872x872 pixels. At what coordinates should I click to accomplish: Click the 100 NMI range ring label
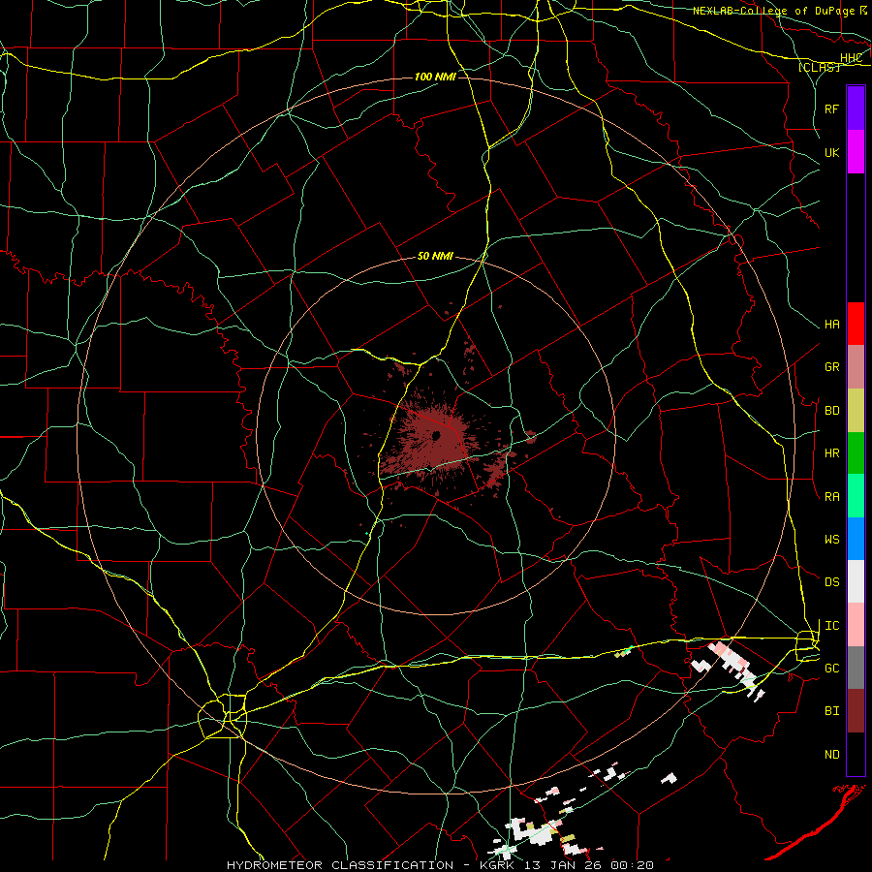click(435, 77)
